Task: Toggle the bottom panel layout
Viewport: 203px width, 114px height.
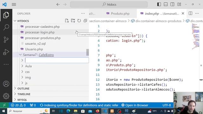Action: pos(166,4)
